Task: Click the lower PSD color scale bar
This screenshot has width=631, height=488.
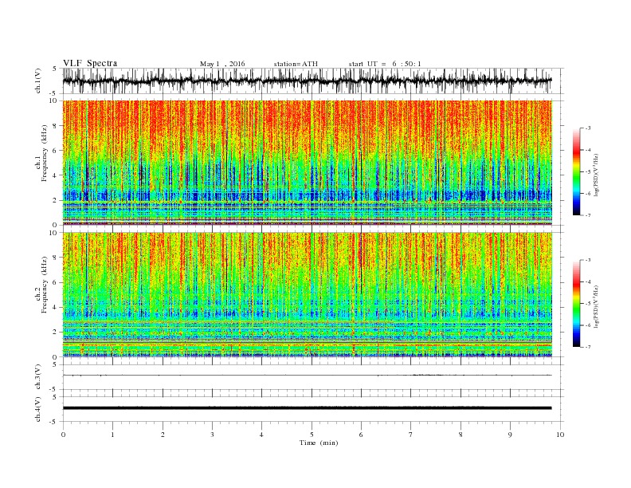Action: (x=576, y=303)
